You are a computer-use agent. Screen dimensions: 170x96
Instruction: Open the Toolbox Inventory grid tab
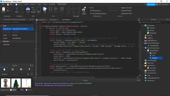tap(13, 69)
